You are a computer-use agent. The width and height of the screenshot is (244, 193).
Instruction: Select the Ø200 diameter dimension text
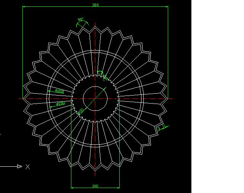[59, 91]
